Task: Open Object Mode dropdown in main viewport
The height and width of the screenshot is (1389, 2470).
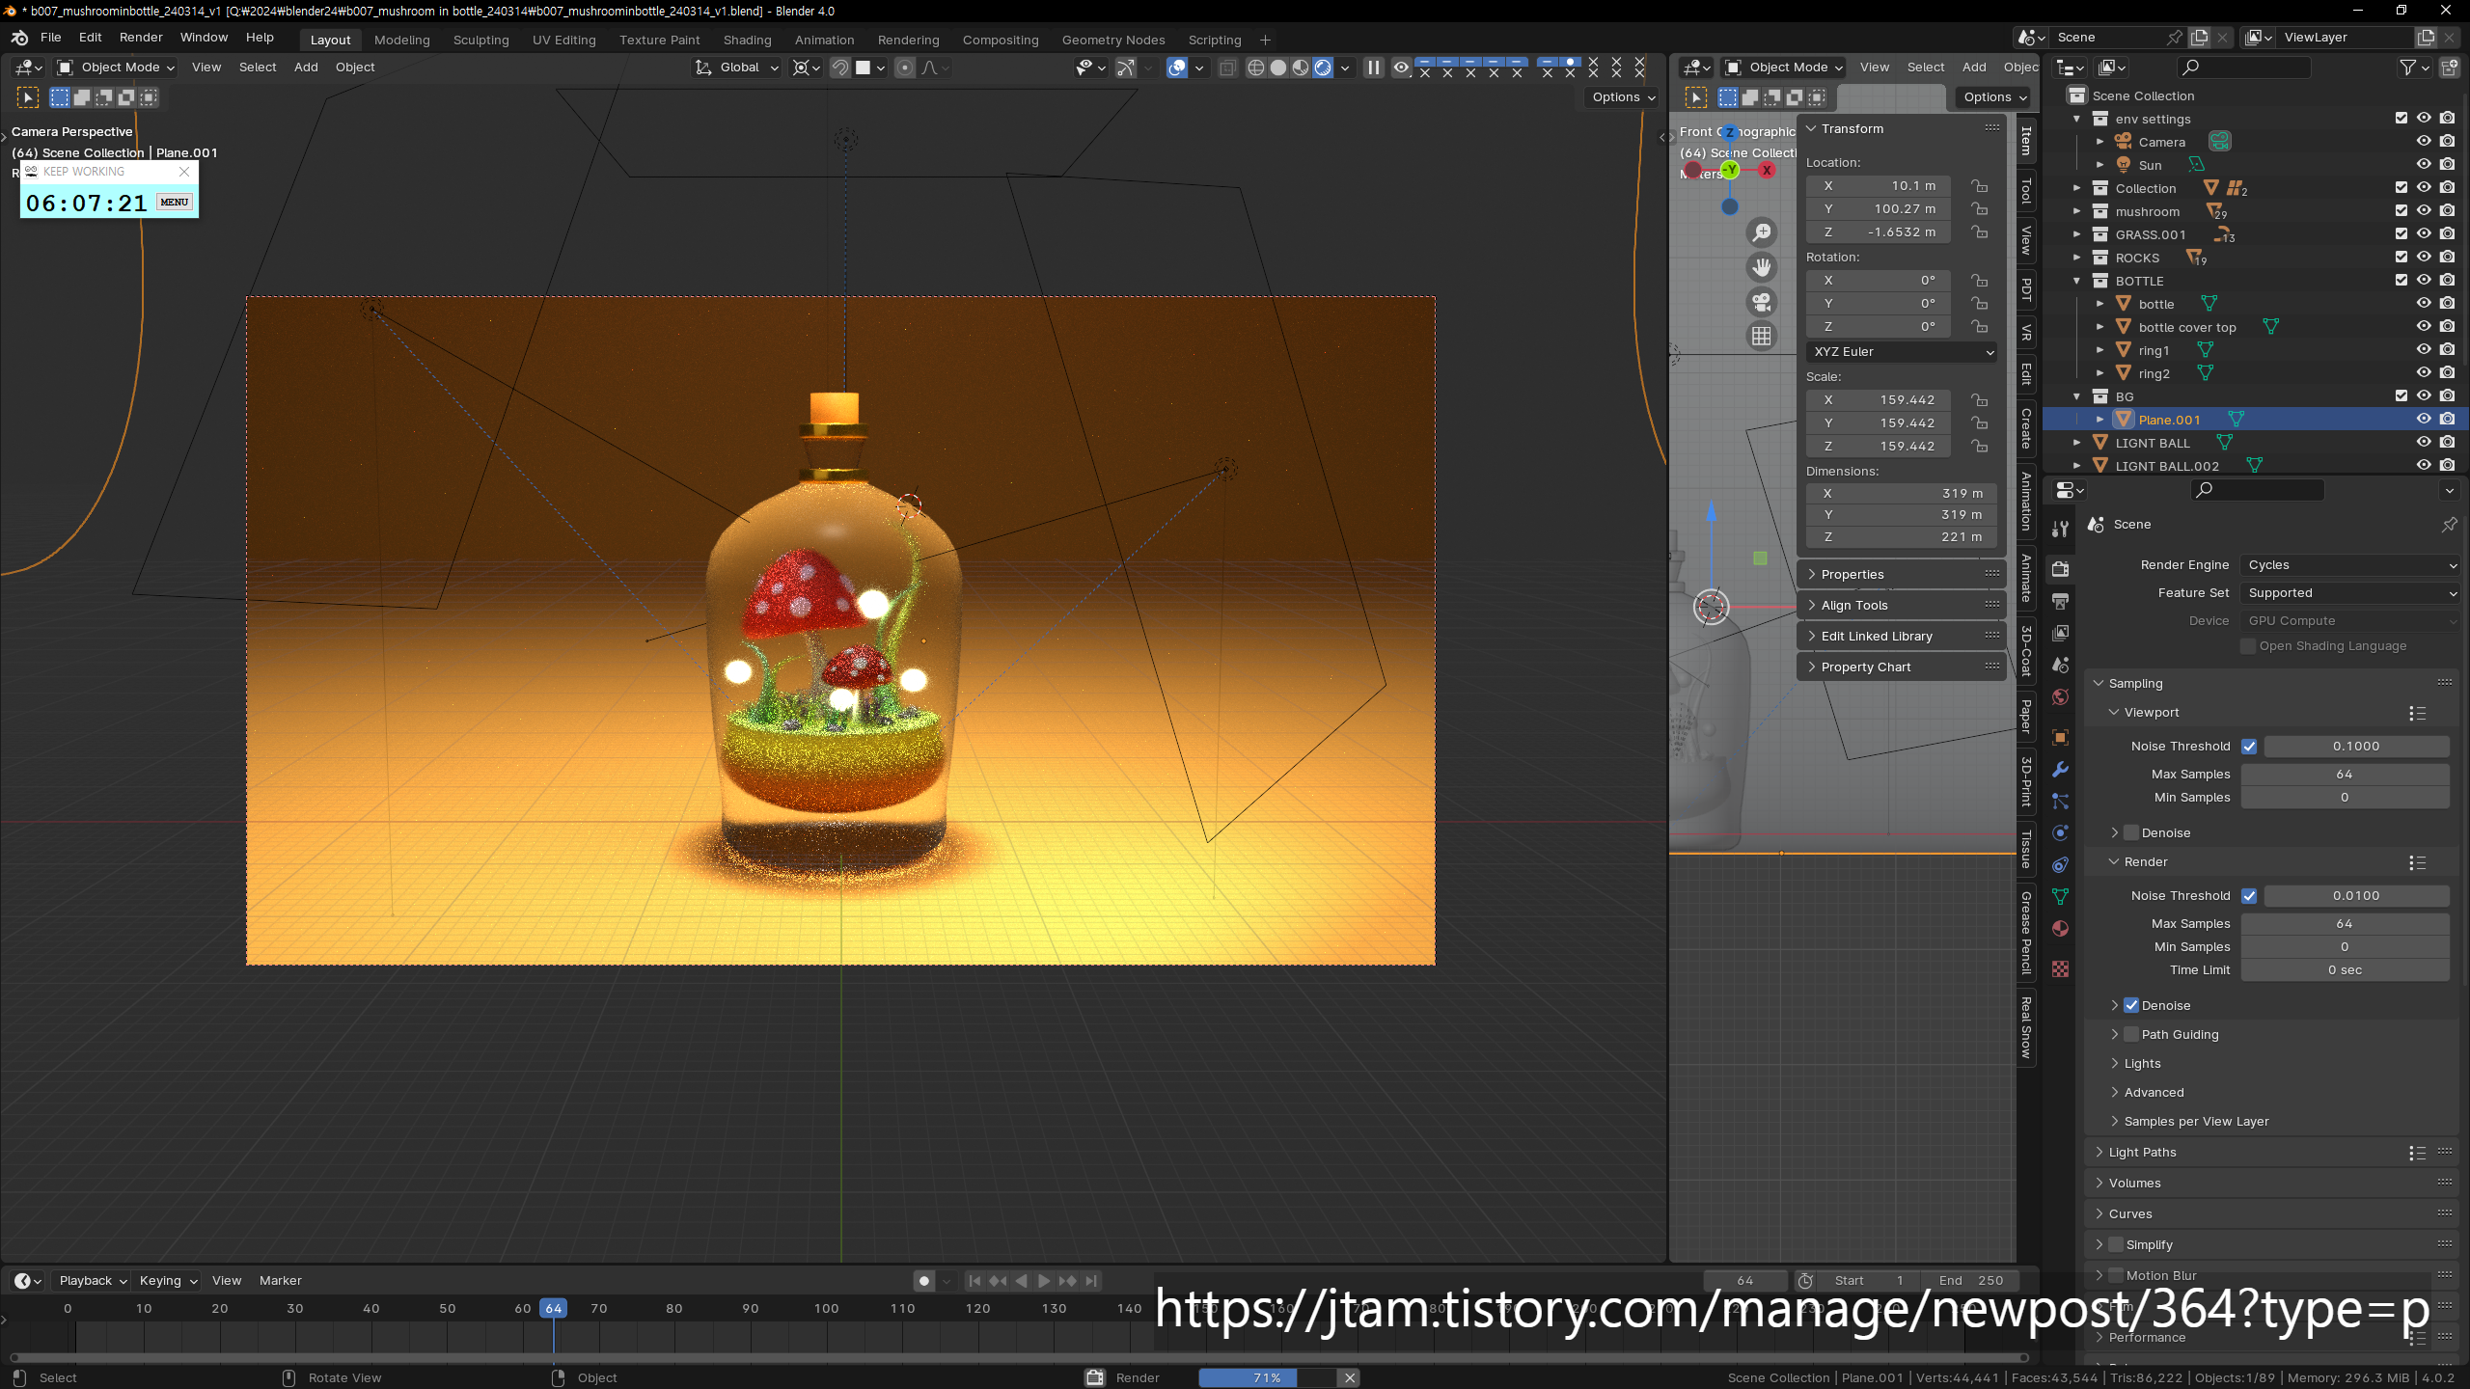Action: [x=116, y=68]
